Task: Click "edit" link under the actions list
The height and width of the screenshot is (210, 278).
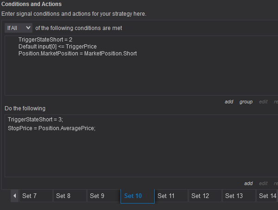Action: (263, 183)
